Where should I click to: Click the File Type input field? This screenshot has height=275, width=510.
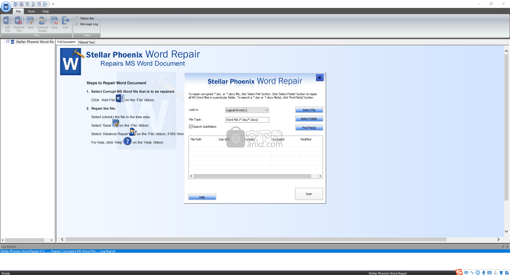pos(247,120)
